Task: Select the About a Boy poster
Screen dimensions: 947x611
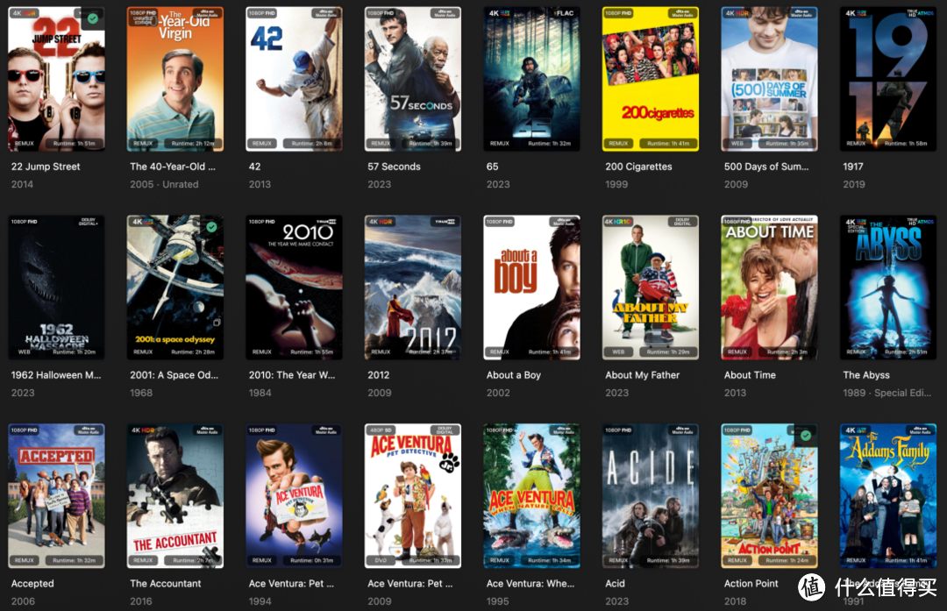Action: tap(532, 288)
